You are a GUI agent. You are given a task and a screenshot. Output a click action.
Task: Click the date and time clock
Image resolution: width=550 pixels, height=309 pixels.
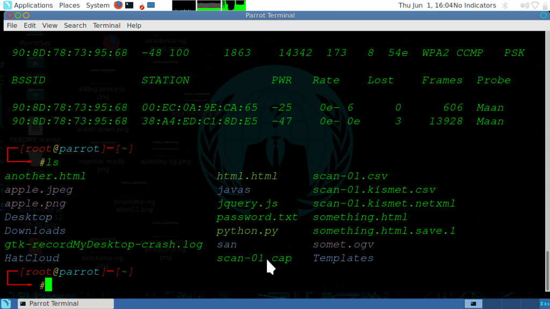425,5
